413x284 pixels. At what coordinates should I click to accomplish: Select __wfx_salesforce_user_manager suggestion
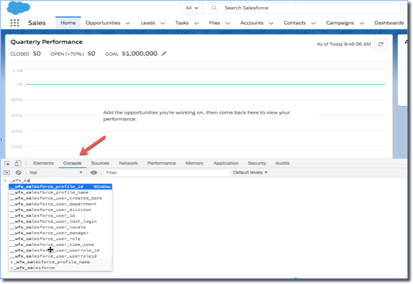60,233
